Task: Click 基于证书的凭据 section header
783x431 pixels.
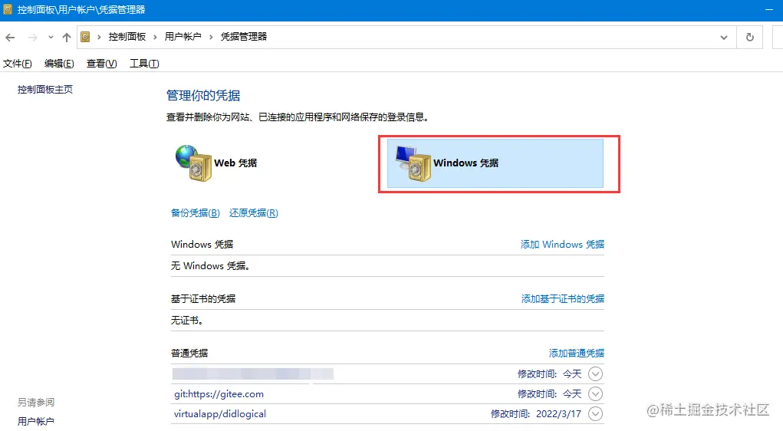Action: 203,298
